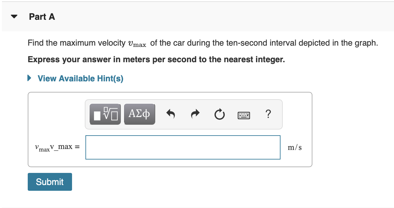This screenshot has width=394, height=208.
Task: Click the question mark help icon
Action: tap(268, 114)
